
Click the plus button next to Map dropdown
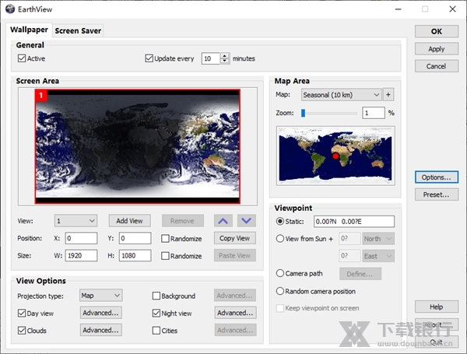point(388,95)
